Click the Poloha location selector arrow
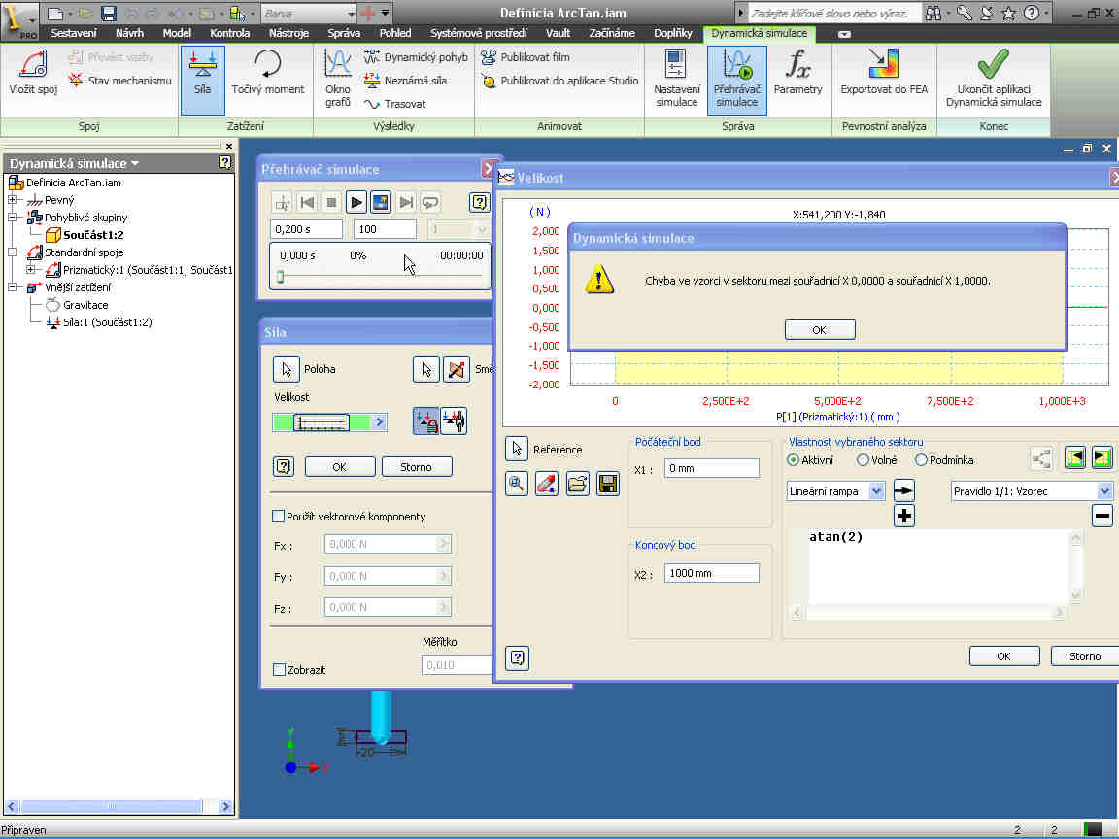 tap(287, 369)
